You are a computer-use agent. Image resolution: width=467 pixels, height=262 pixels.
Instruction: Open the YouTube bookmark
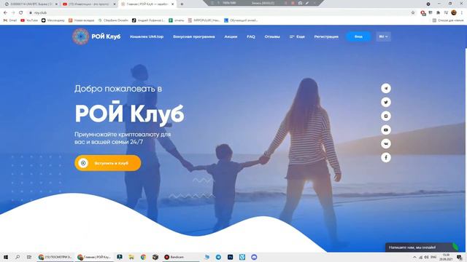29,20
